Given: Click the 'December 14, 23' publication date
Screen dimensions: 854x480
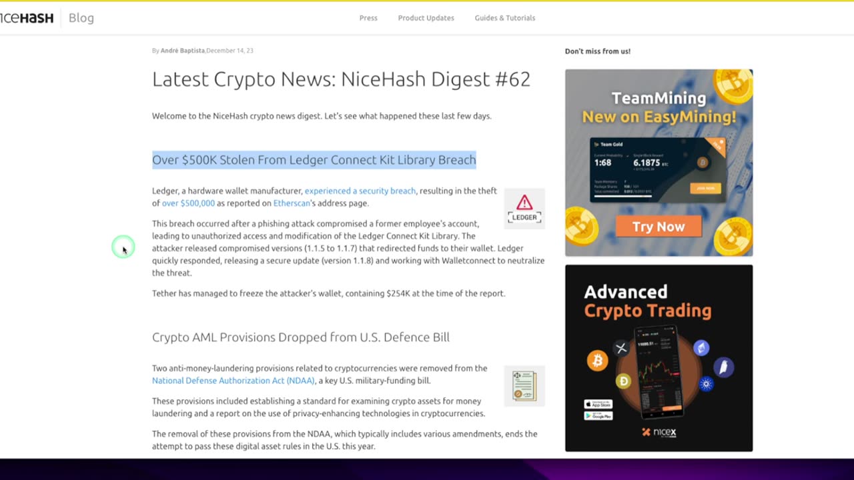Looking at the screenshot, I should pyautogui.click(x=230, y=51).
